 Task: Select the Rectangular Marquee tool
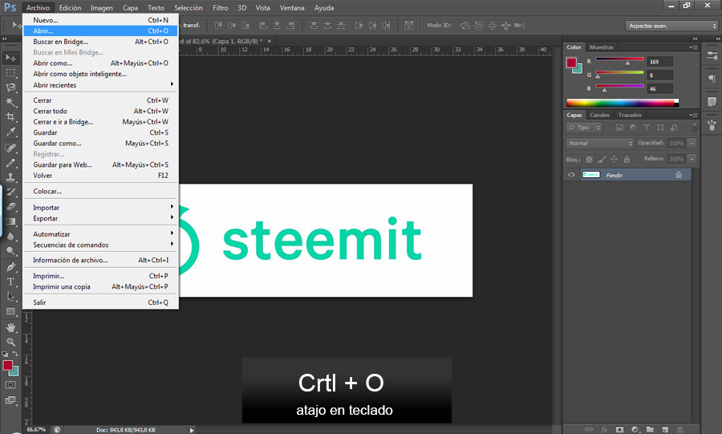[10, 73]
